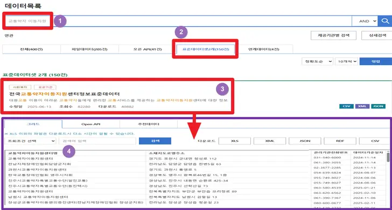
Task: Click the 공공기관 tag
Action: click(x=45, y=87)
